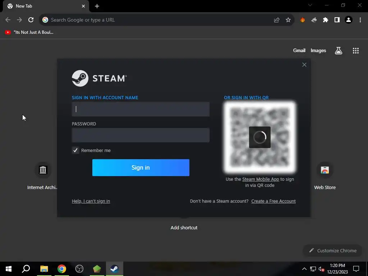This screenshot has height=276, width=368.
Task: Switch to Chrome from the taskbar
Action: pos(62,269)
